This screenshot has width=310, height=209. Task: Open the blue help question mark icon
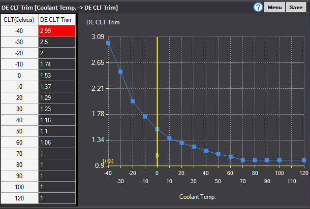258,7
